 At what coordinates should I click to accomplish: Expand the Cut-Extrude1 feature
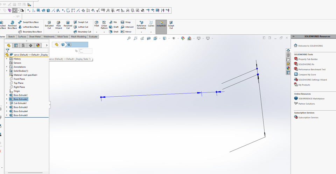coord(7,103)
